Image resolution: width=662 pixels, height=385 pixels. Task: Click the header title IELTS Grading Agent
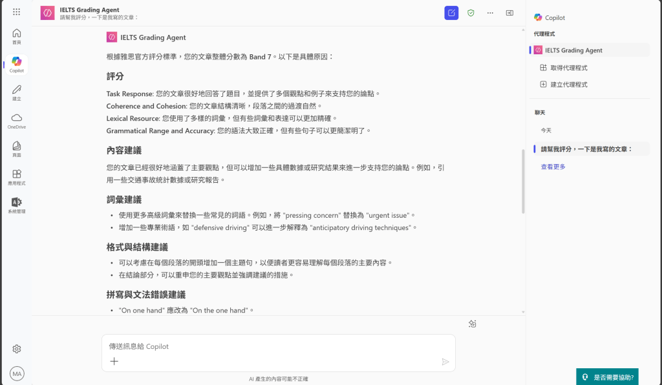(x=89, y=10)
